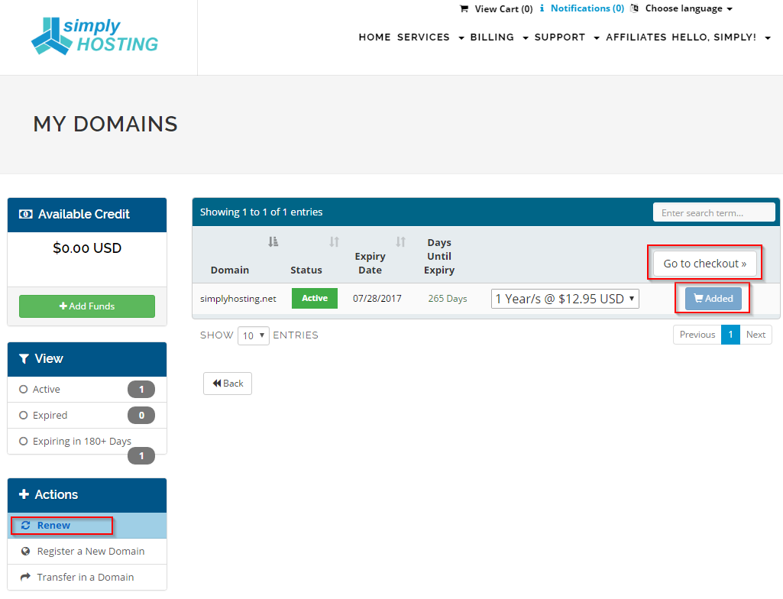This screenshot has height=599, width=783.
Task: Go to the Home page
Action: (374, 37)
